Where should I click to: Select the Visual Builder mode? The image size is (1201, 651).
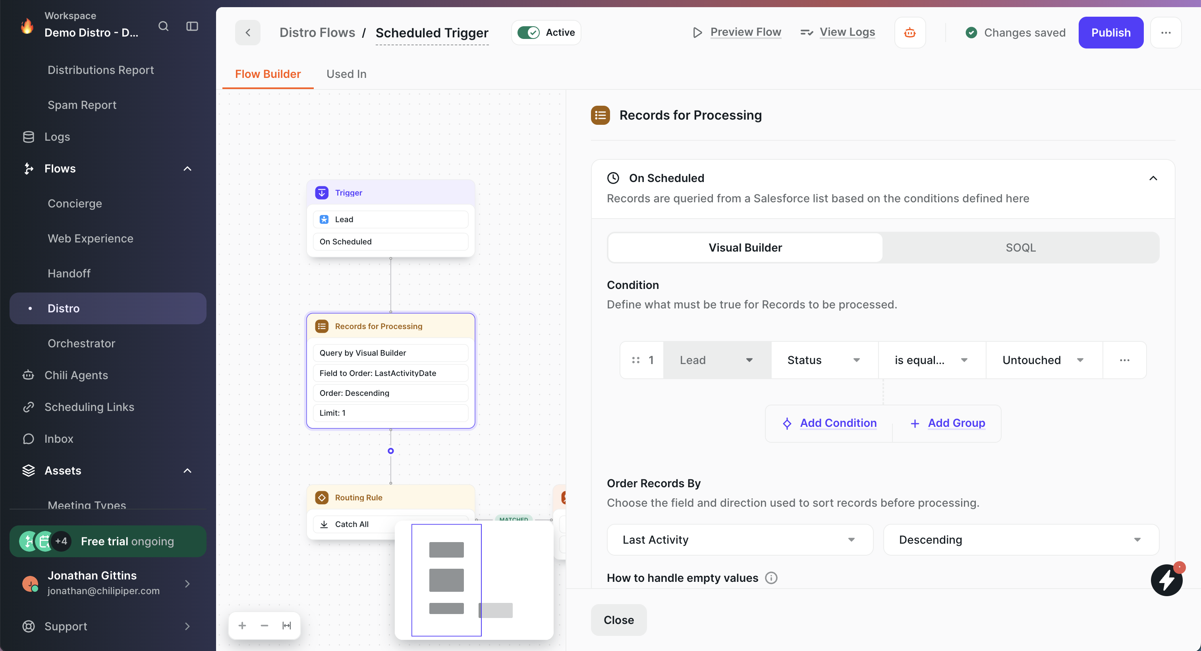pyautogui.click(x=745, y=247)
